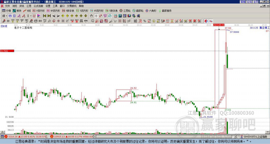Open the 文件 menu
270x144 pixels.
pos(7,6)
